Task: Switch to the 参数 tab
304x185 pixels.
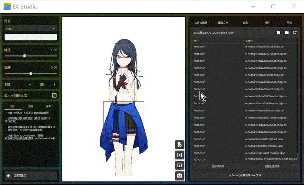Action: (245, 23)
